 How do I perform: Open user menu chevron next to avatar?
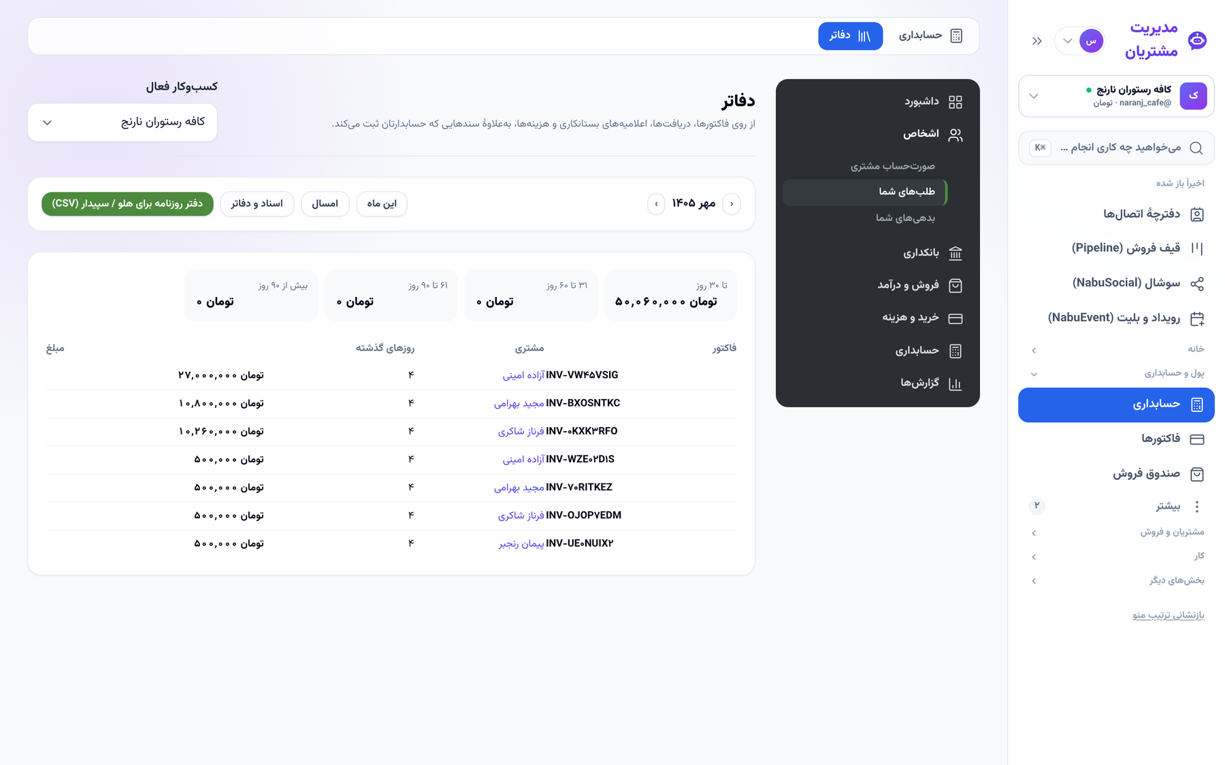pos(1068,41)
